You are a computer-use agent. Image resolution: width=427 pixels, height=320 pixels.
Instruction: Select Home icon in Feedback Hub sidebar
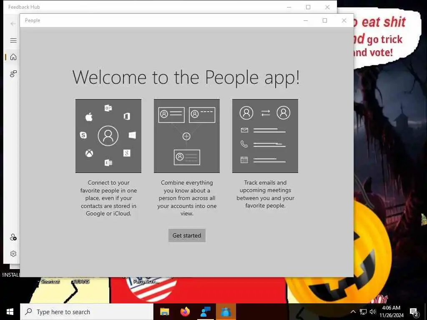(x=13, y=57)
